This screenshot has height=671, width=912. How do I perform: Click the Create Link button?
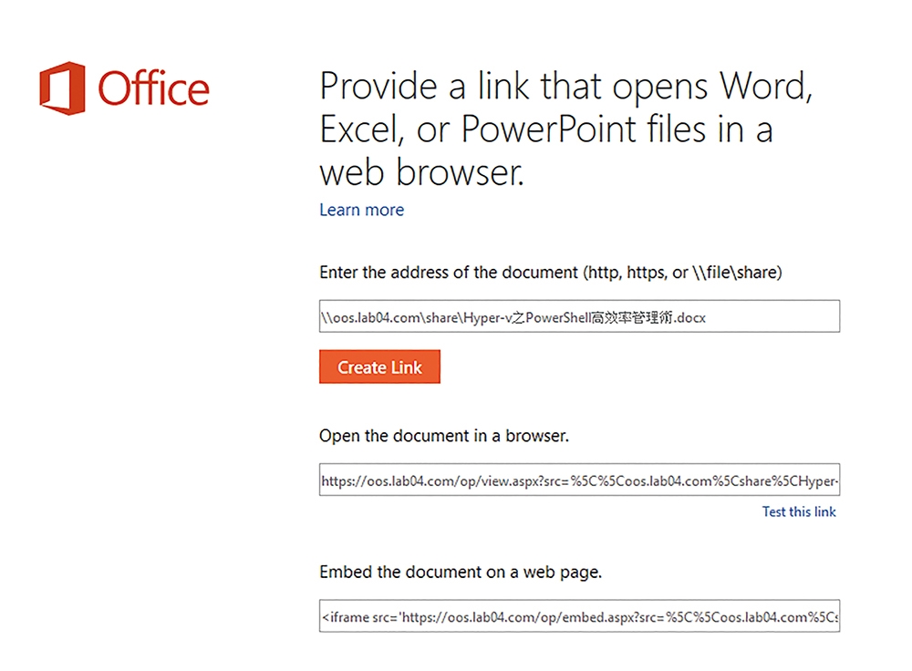tap(379, 366)
